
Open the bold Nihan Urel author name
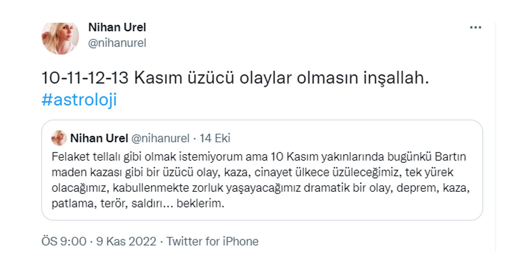[x=117, y=27]
